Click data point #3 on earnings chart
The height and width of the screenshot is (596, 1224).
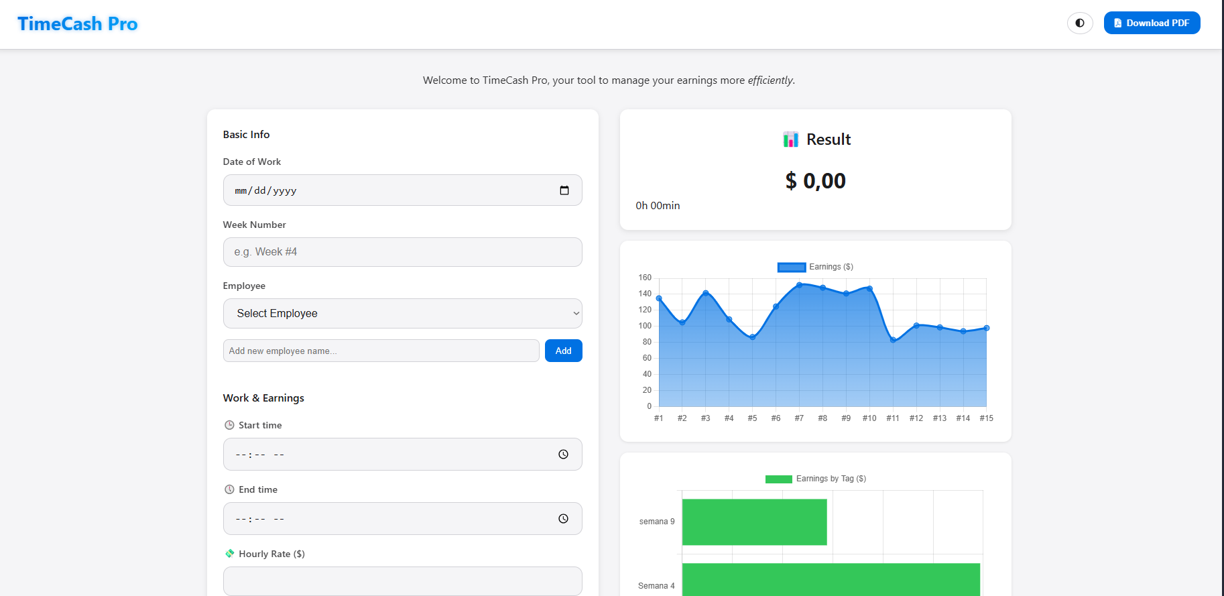706,293
